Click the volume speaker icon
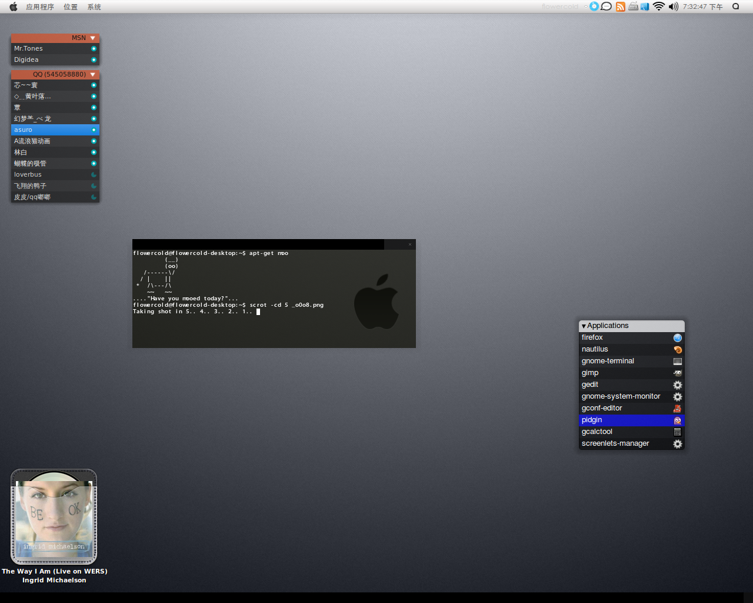This screenshot has height=603, width=753. pyautogui.click(x=674, y=6)
